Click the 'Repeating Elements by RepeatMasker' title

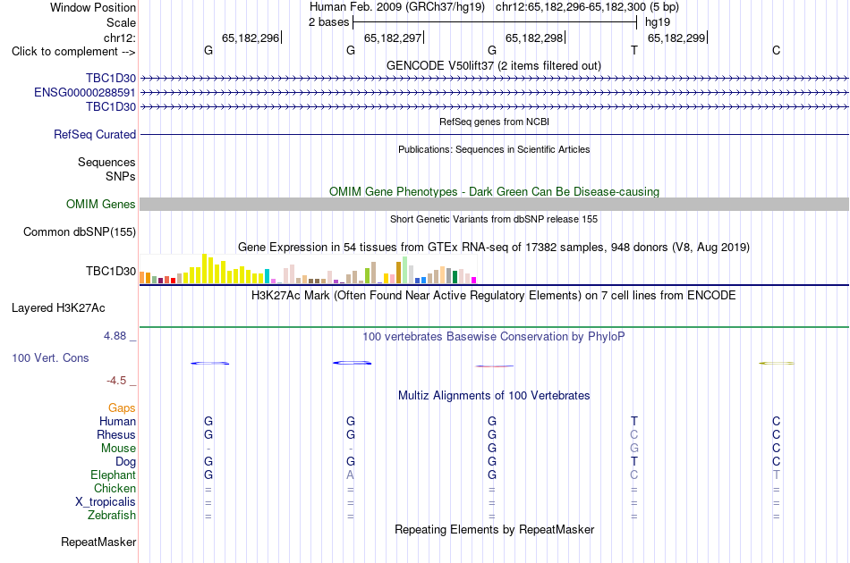[x=495, y=529]
